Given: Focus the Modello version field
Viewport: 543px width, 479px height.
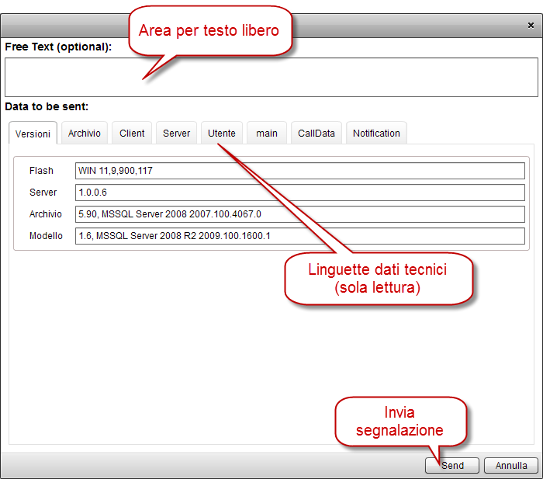Looking at the screenshot, I should (x=299, y=236).
